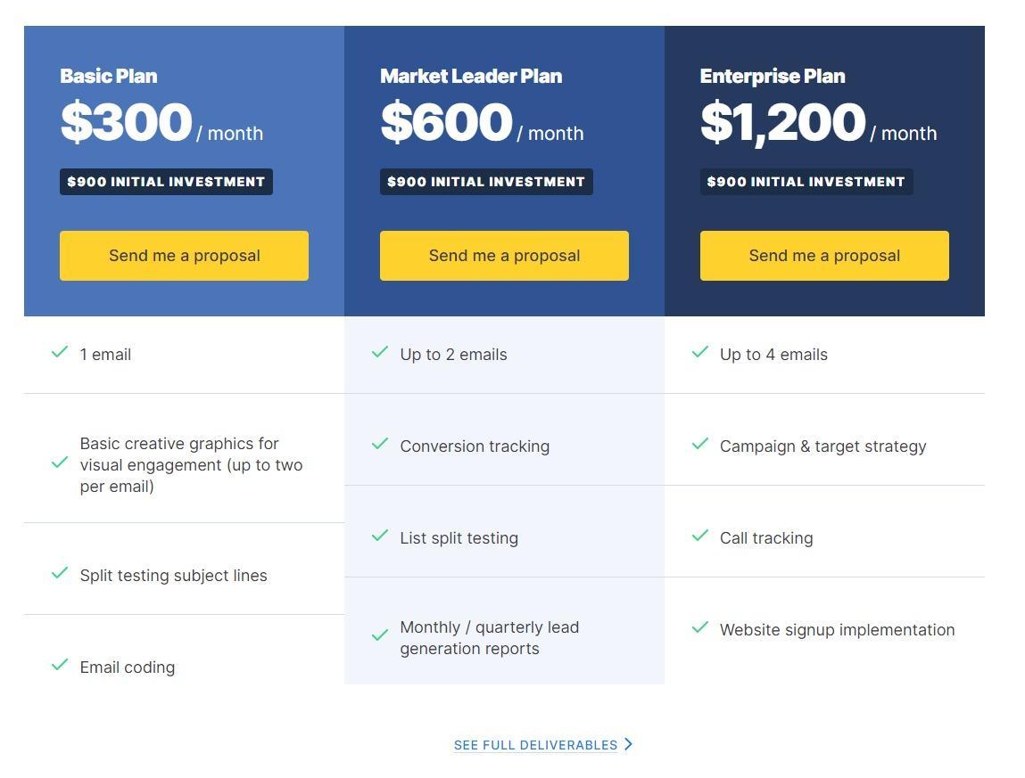Click the checkmark beside 'Split testing subject lines'
Viewport: 1025px width, 778px height.
(60, 574)
